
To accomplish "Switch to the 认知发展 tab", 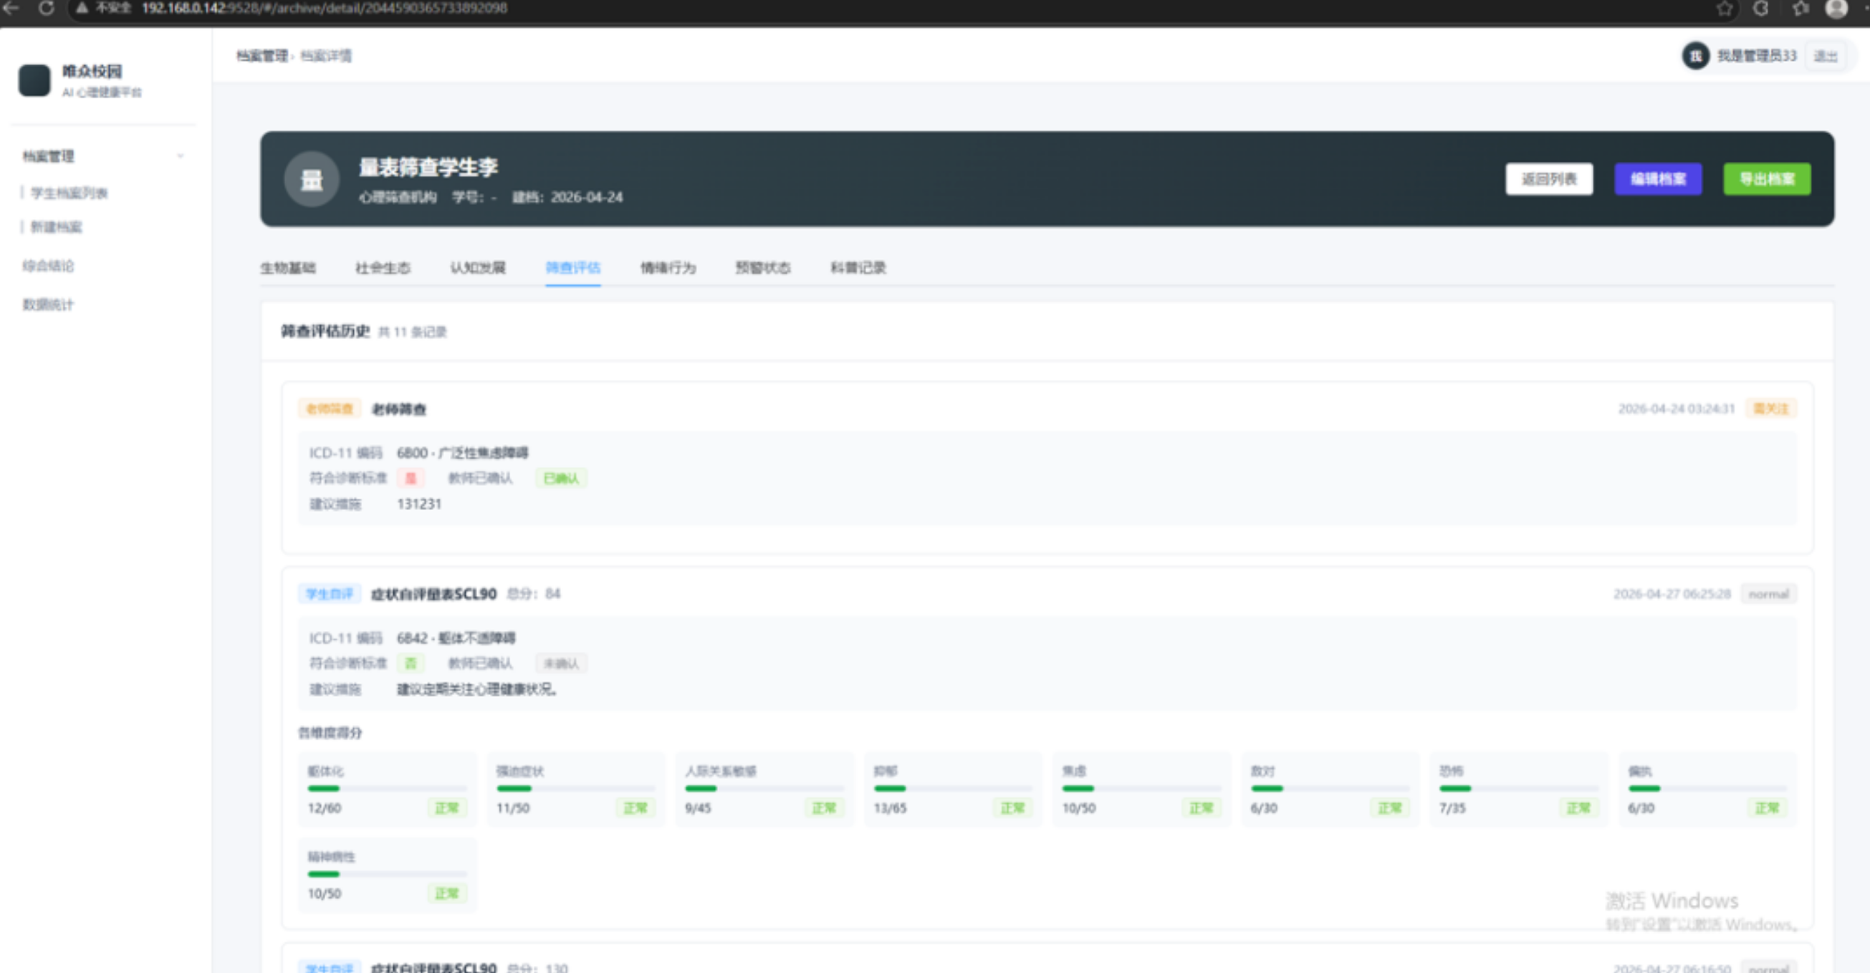I will tap(478, 268).
